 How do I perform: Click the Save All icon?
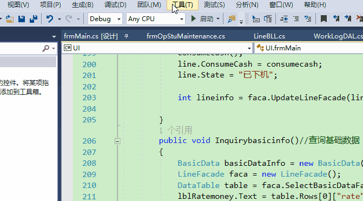click(x=34, y=19)
